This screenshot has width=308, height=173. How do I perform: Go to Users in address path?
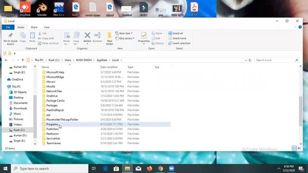(68, 60)
